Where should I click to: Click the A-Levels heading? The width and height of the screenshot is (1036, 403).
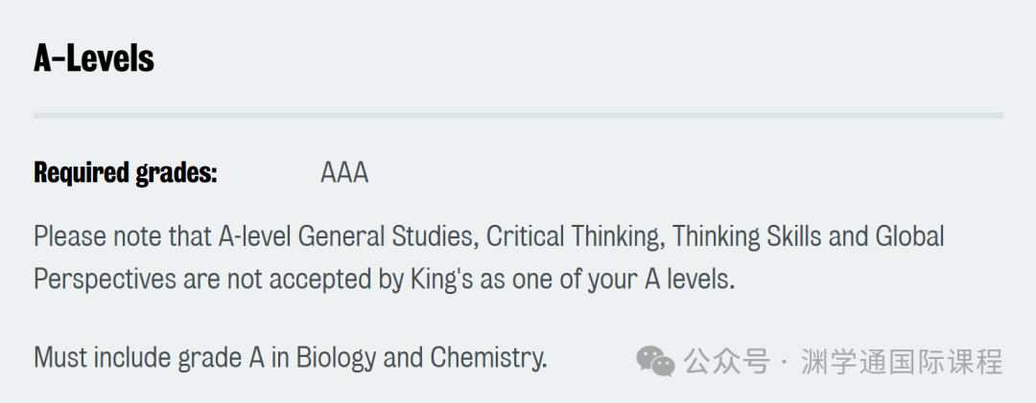94,60
